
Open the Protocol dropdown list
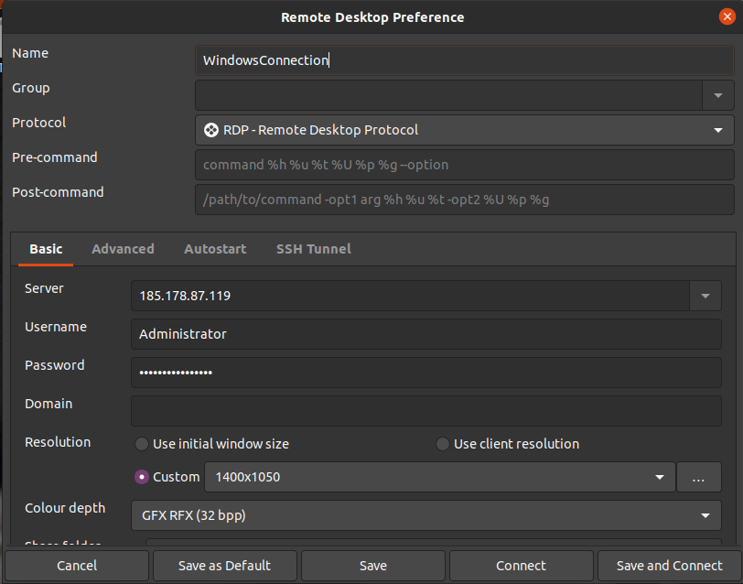pos(464,130)
